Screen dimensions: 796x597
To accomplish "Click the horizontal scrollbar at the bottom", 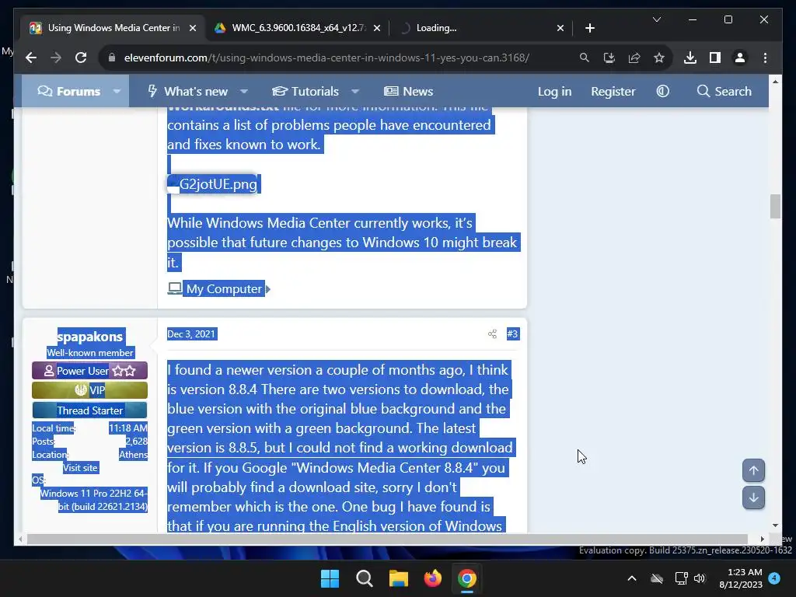I will (x=387, y=539).
